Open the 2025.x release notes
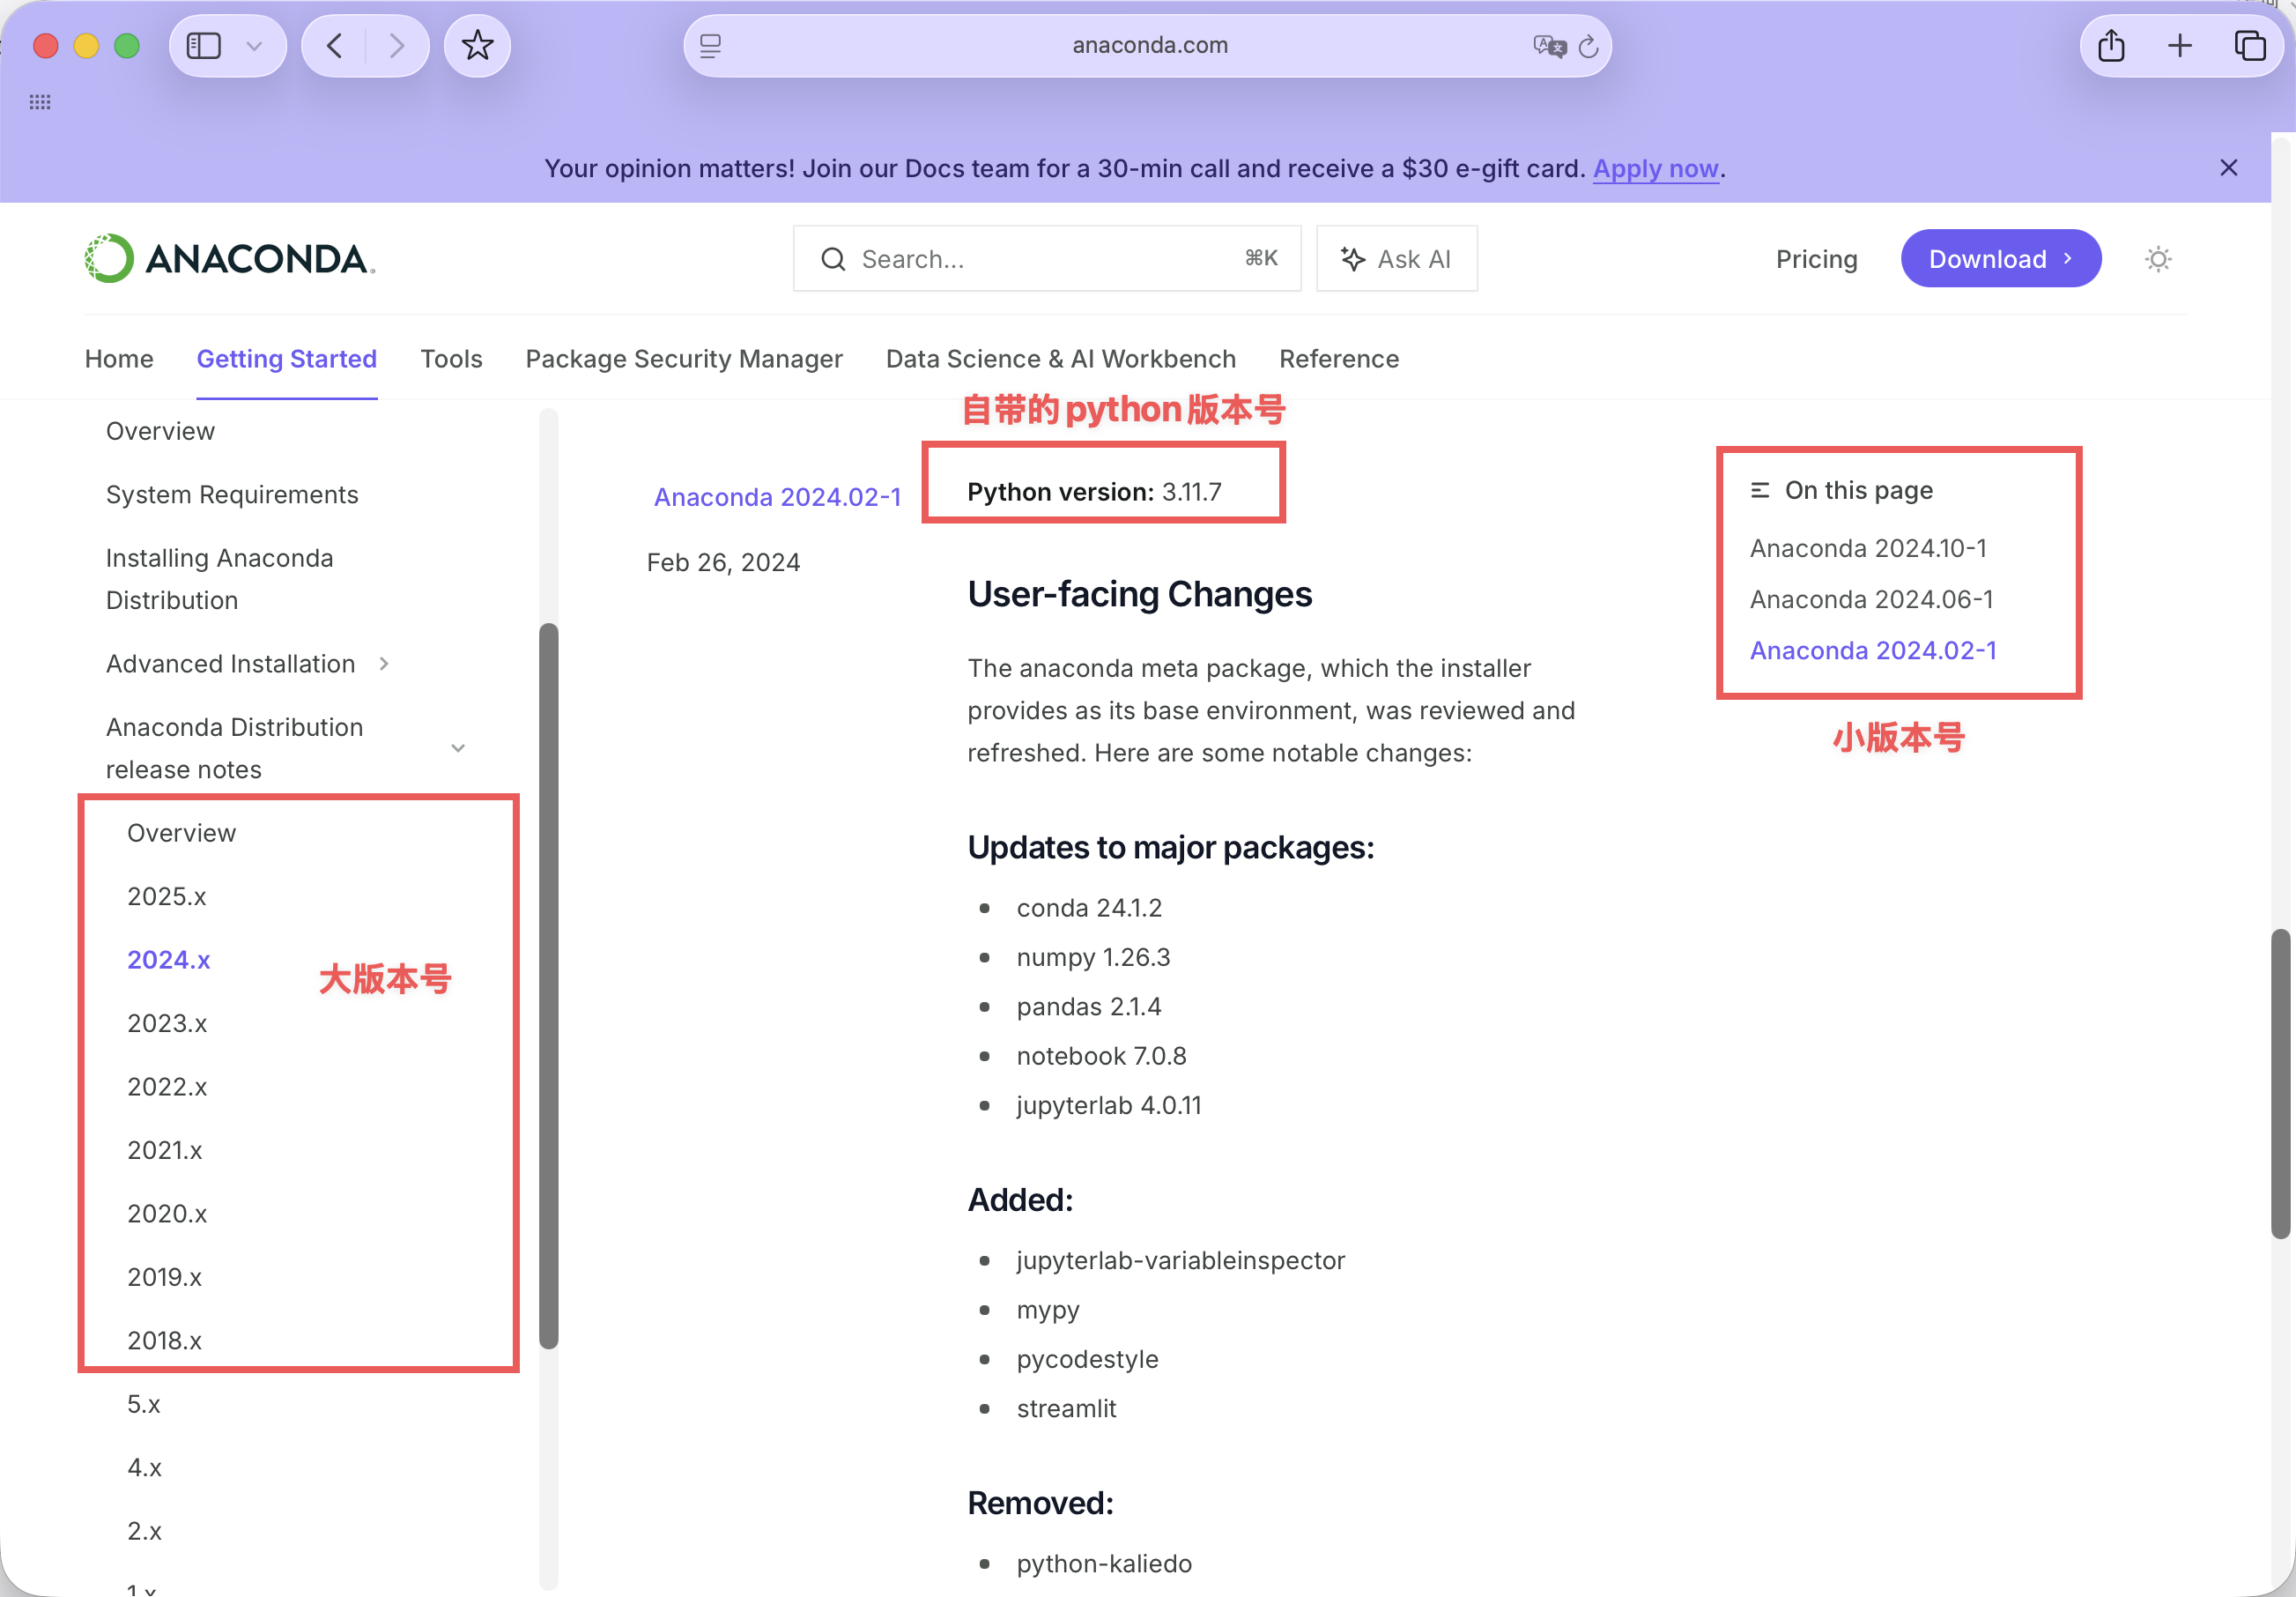The width and height of the screenshot is (2296, 1597). point(166,896)
